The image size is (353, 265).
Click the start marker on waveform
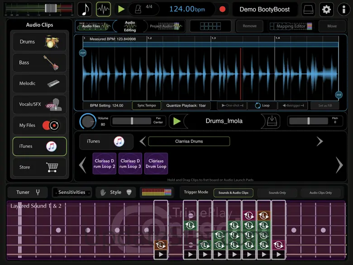[83, 53]
